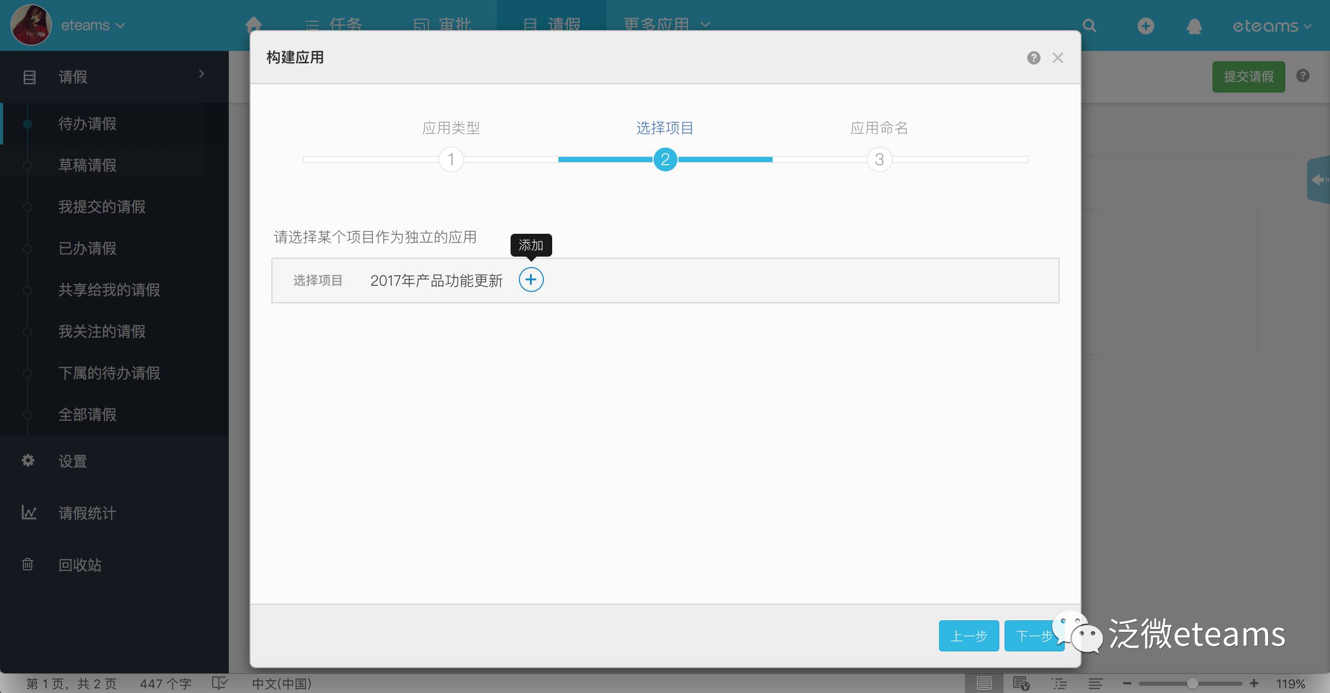Click the blue plus add project icon
1330x693 pixels.
[531, 280]
